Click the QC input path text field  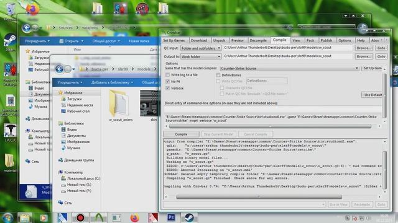pos(288,48)
